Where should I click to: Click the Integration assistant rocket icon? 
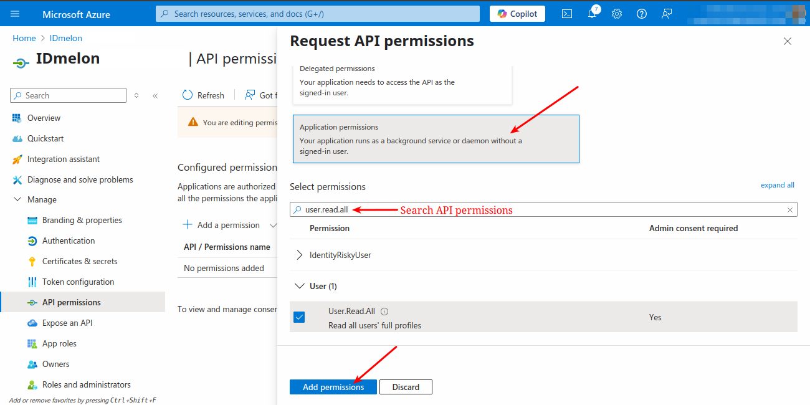point(17,159)
